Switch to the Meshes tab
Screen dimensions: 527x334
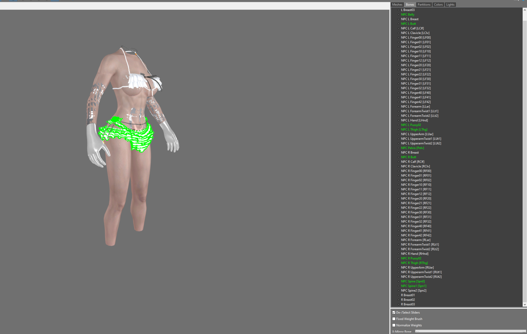click(397, 5)
